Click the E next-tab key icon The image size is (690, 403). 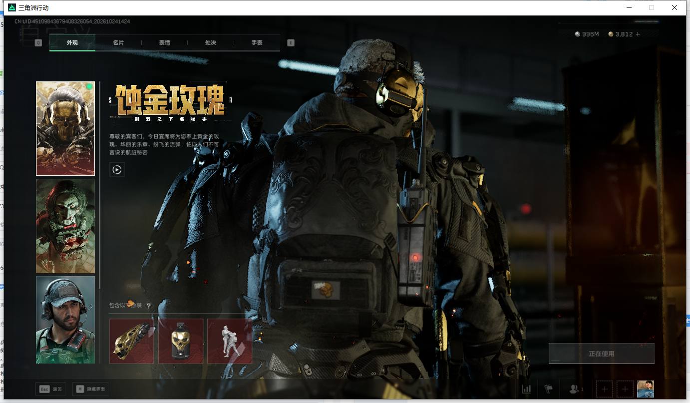(x=291, y=43)
